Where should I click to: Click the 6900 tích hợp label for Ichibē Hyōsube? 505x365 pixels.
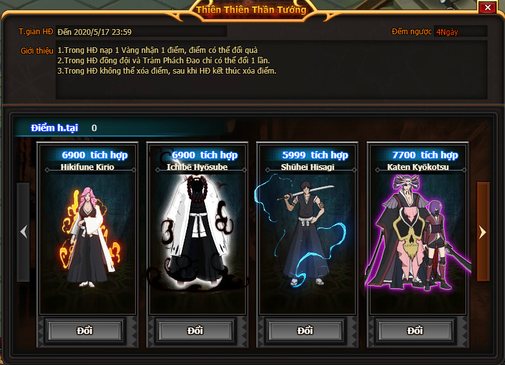205,155
